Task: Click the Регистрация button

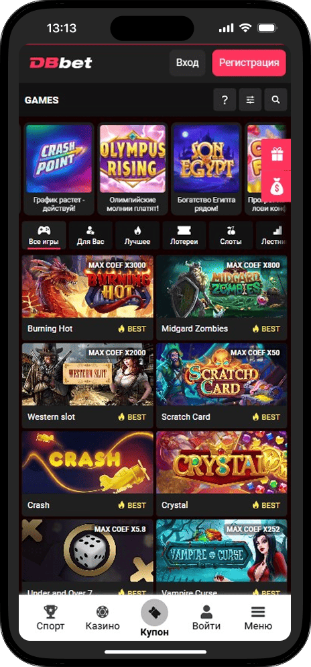Action: (x=249, y=63)
